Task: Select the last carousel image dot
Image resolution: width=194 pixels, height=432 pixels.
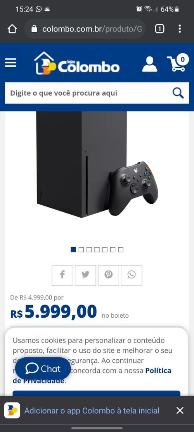Action: pyautogui.click(x=121, y=250)
